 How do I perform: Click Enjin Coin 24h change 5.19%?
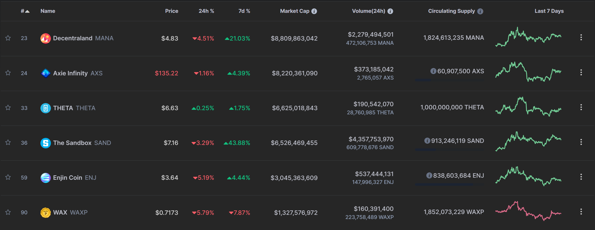[203, 178]
